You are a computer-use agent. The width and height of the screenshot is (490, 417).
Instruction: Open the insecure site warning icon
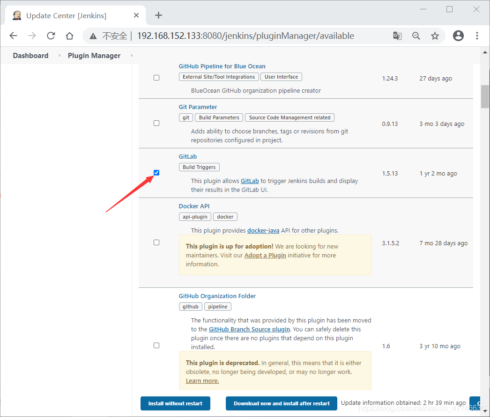click(x=93, y=36)
